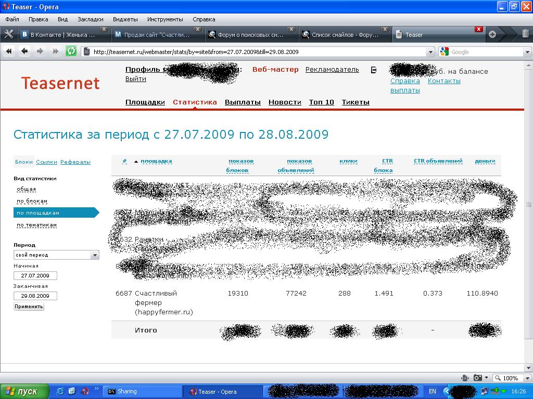The width and height of the screenshot is (533, 399).
Task: Expand the quick launch chevron
Action: pyautogui.click(x=96, y=389)
